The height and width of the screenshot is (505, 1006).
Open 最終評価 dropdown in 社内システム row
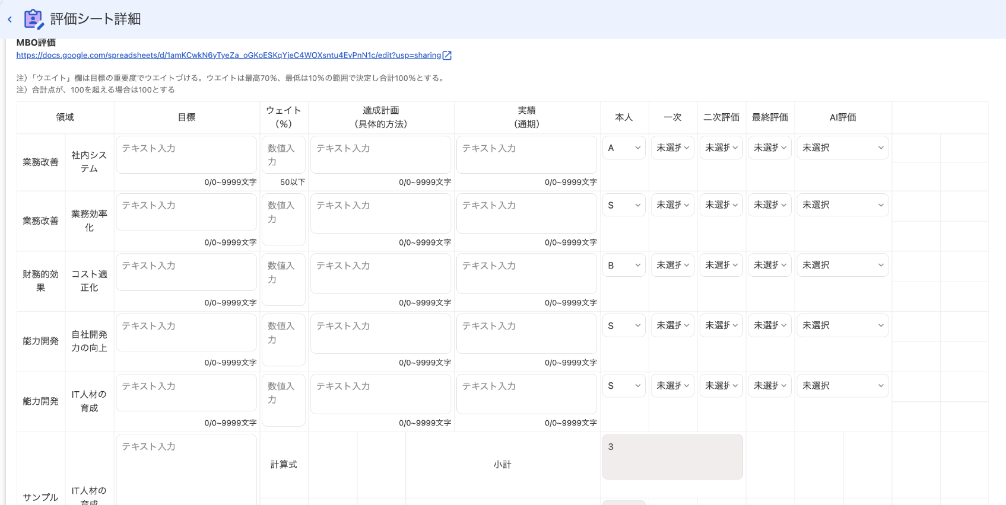[x=770, y=148]
